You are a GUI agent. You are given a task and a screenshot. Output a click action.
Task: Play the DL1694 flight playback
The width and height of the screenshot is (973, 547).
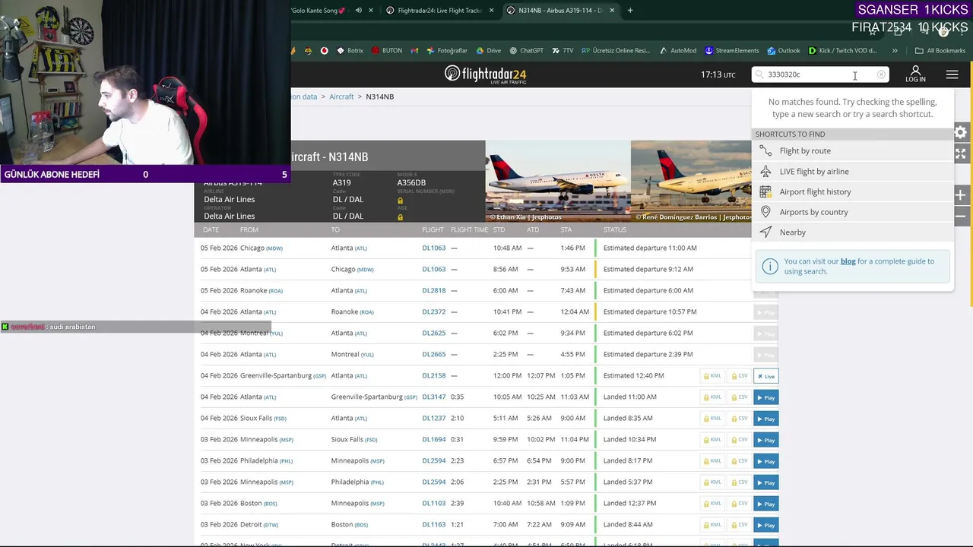pyautogui.click(x=765, y=440)
